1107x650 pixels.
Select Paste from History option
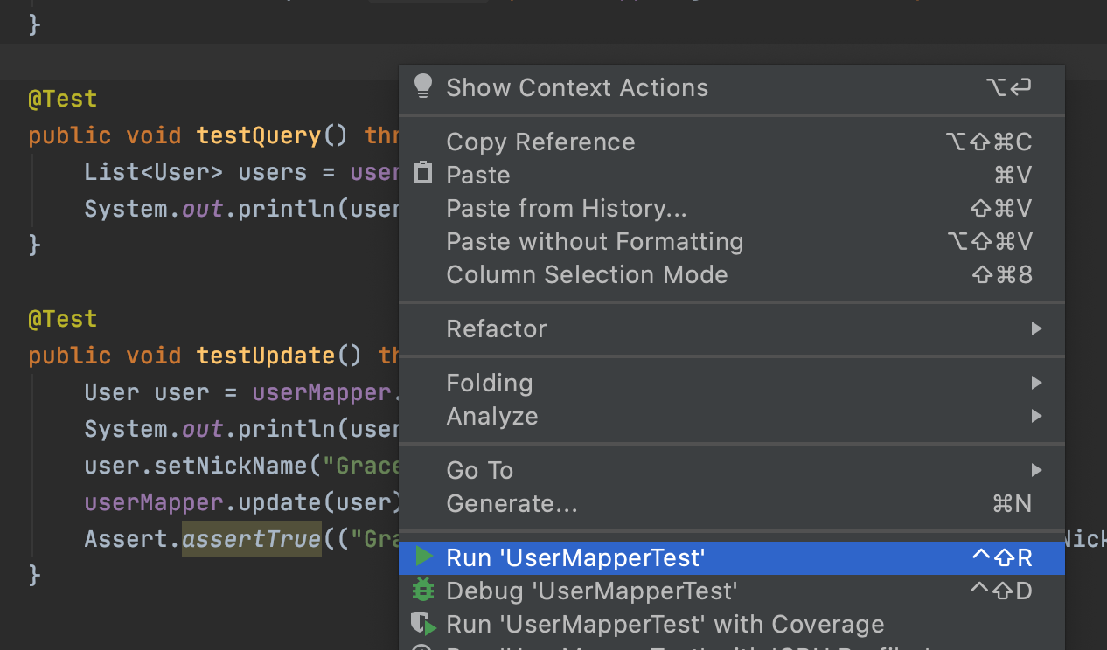566,208
